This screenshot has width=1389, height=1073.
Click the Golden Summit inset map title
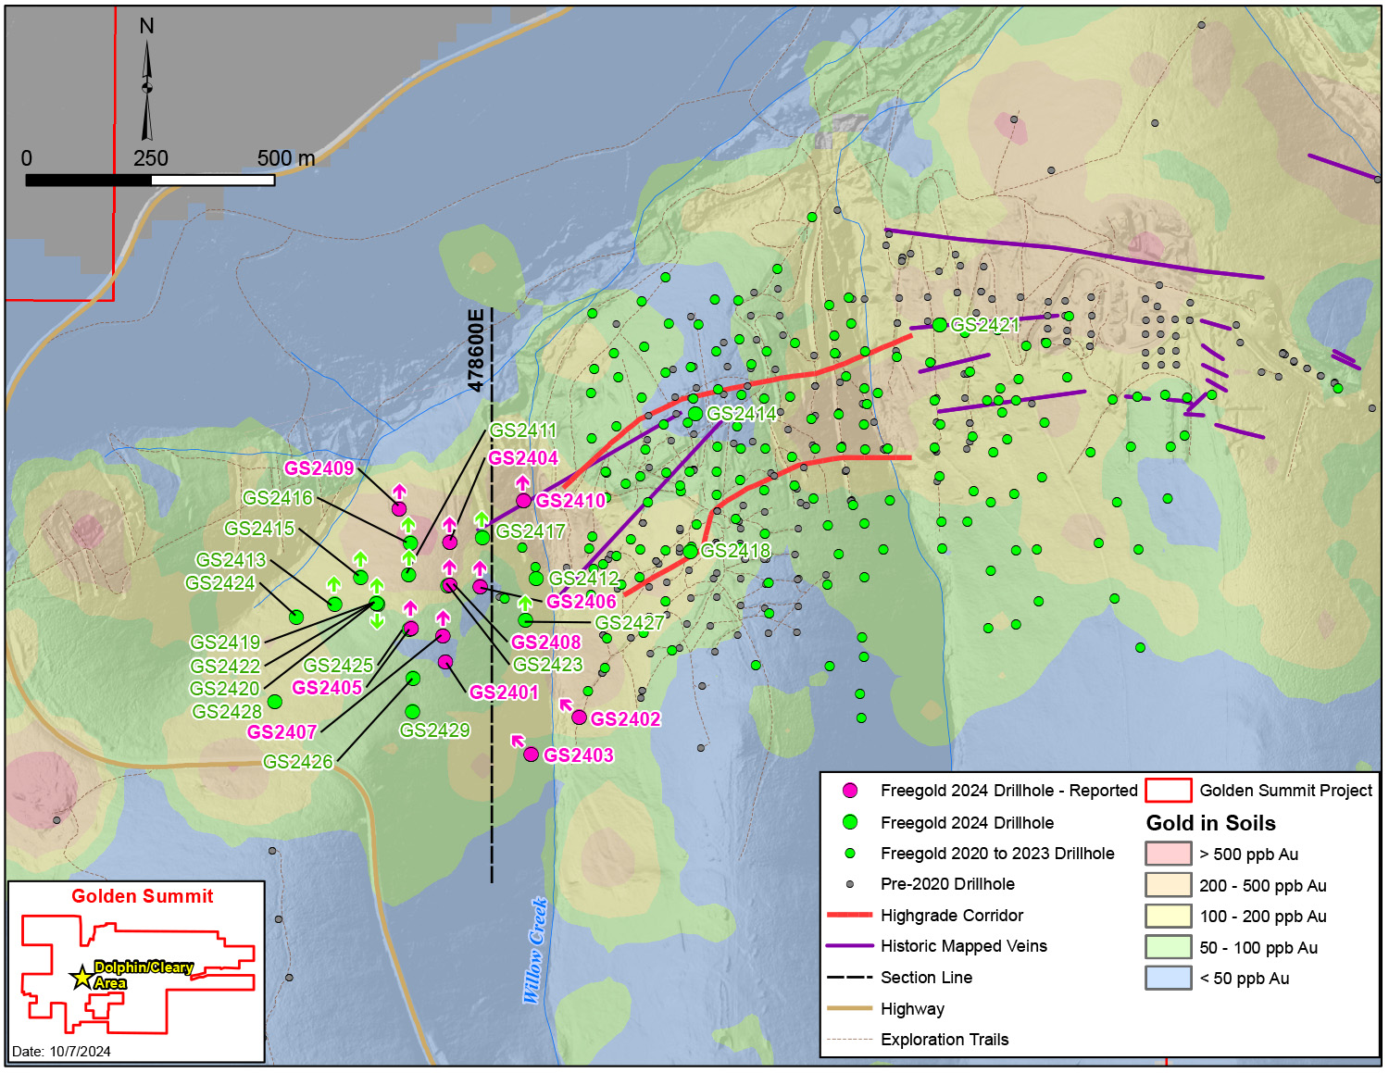143,896
